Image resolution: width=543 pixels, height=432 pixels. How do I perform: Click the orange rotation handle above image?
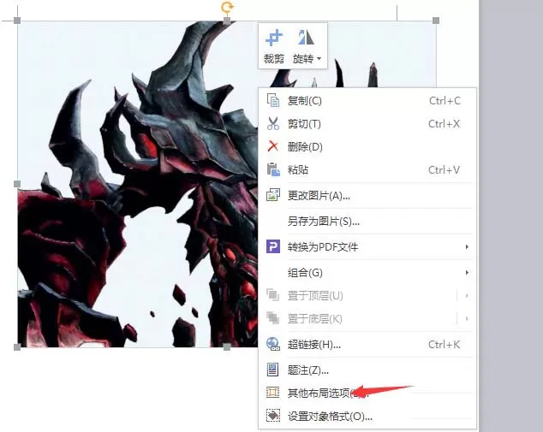click(227, 7)
